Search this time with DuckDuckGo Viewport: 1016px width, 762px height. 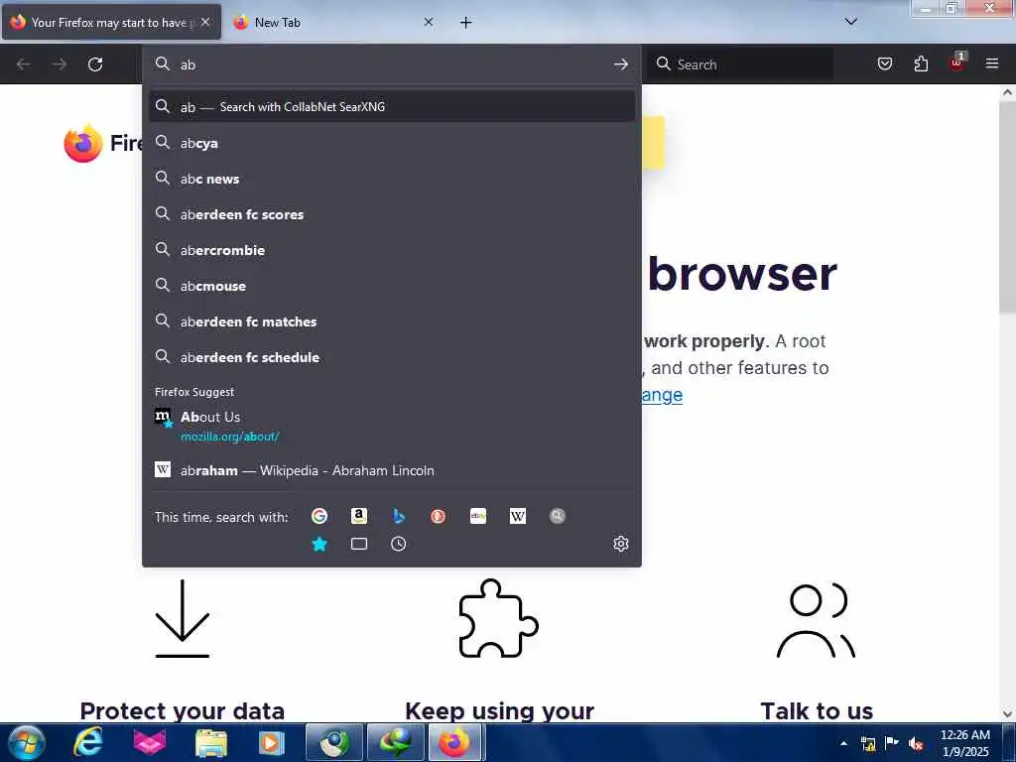click(438, 516)
